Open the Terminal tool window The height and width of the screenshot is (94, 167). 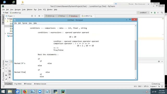pyautogui.click(x=28, y=84)
